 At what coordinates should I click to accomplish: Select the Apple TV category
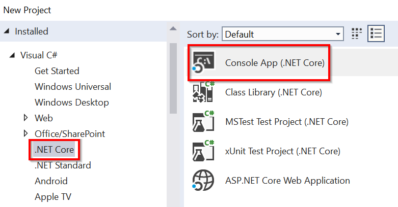52,197
